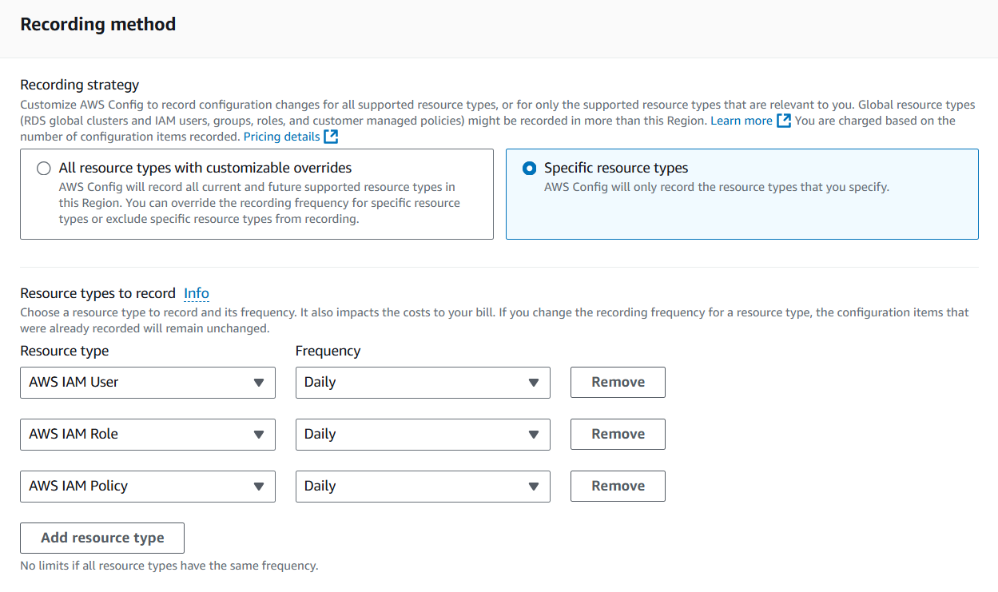The height and width of the screenshot is (592, 998).
Task: Open the AWS IAM Policy resource type dropdown
Action: click(147, 487)
